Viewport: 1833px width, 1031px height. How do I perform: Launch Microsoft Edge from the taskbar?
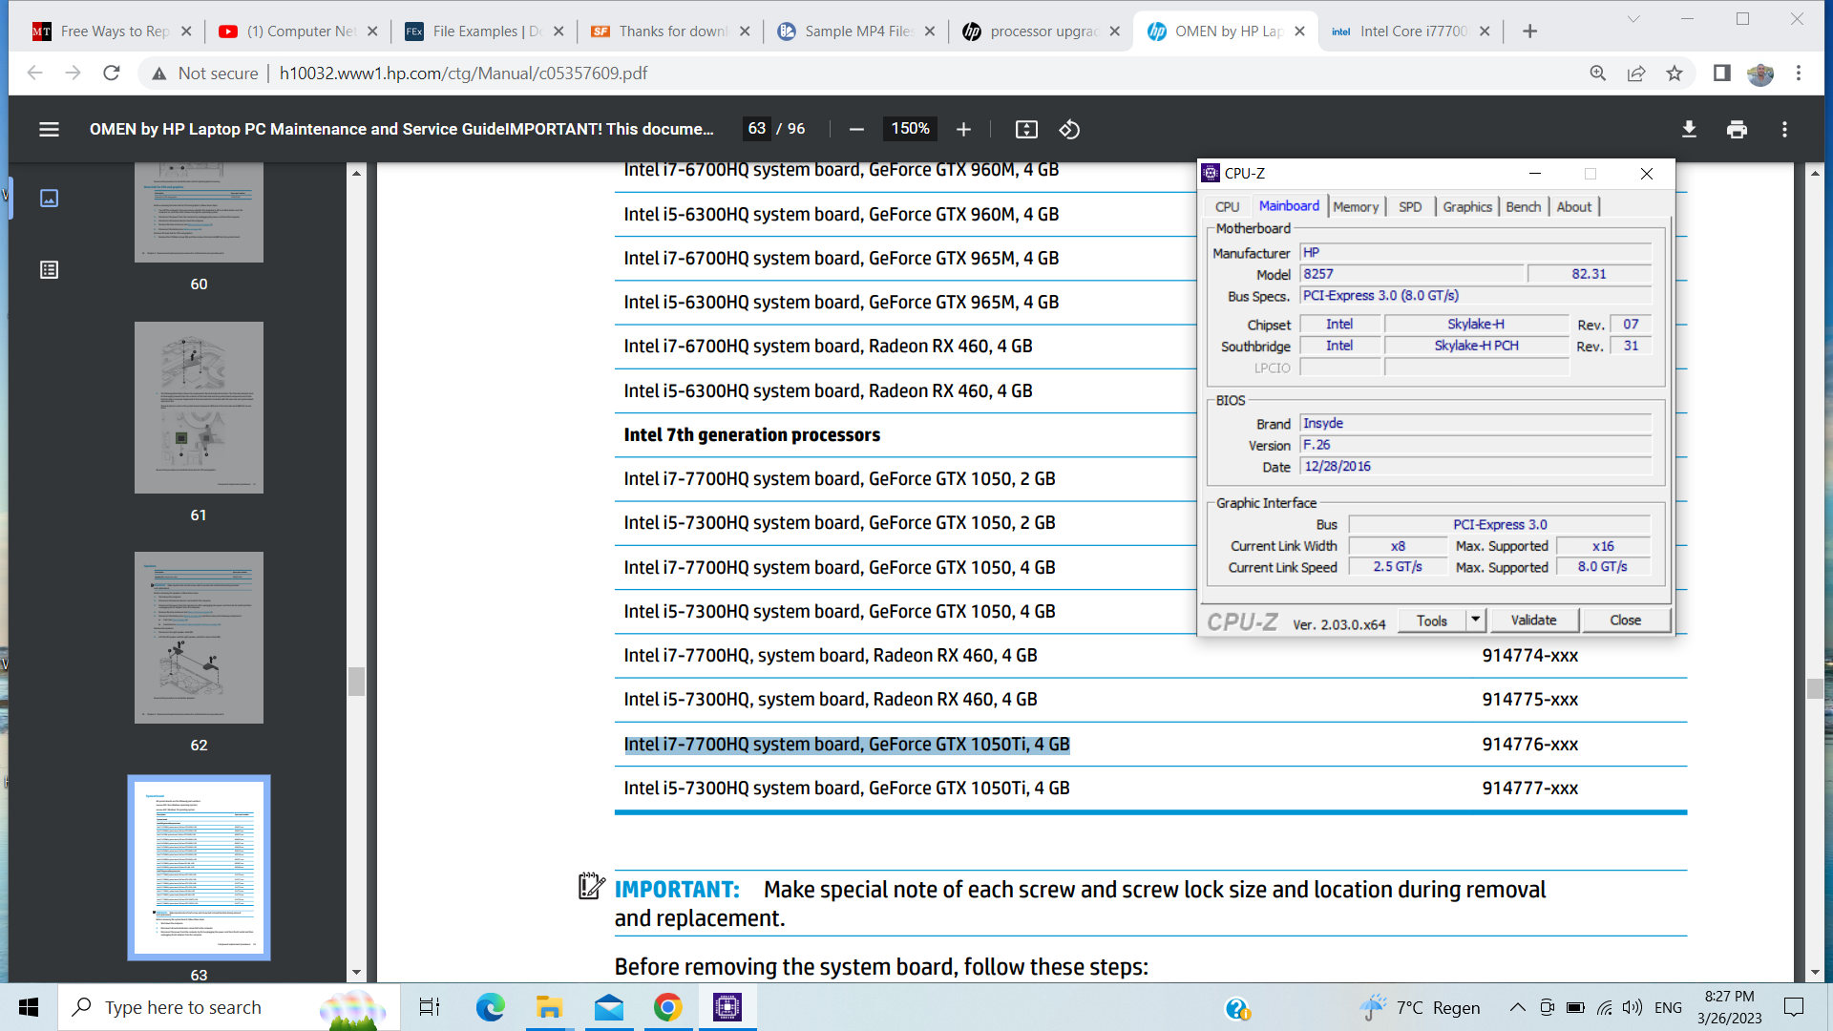point(490,1007)
